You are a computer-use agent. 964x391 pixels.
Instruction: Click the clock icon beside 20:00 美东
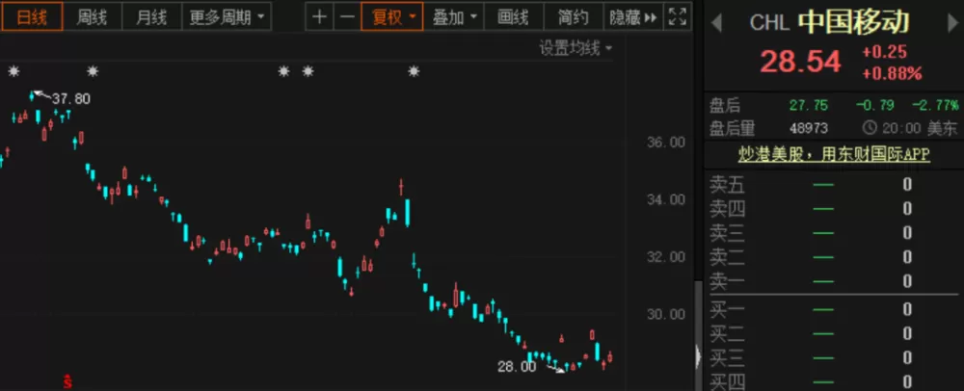coord(870,128)
